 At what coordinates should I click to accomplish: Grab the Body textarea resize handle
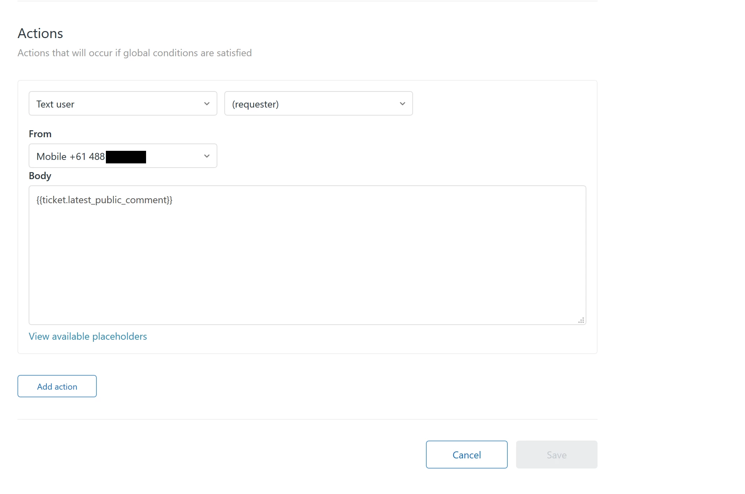tap(581, 320)
